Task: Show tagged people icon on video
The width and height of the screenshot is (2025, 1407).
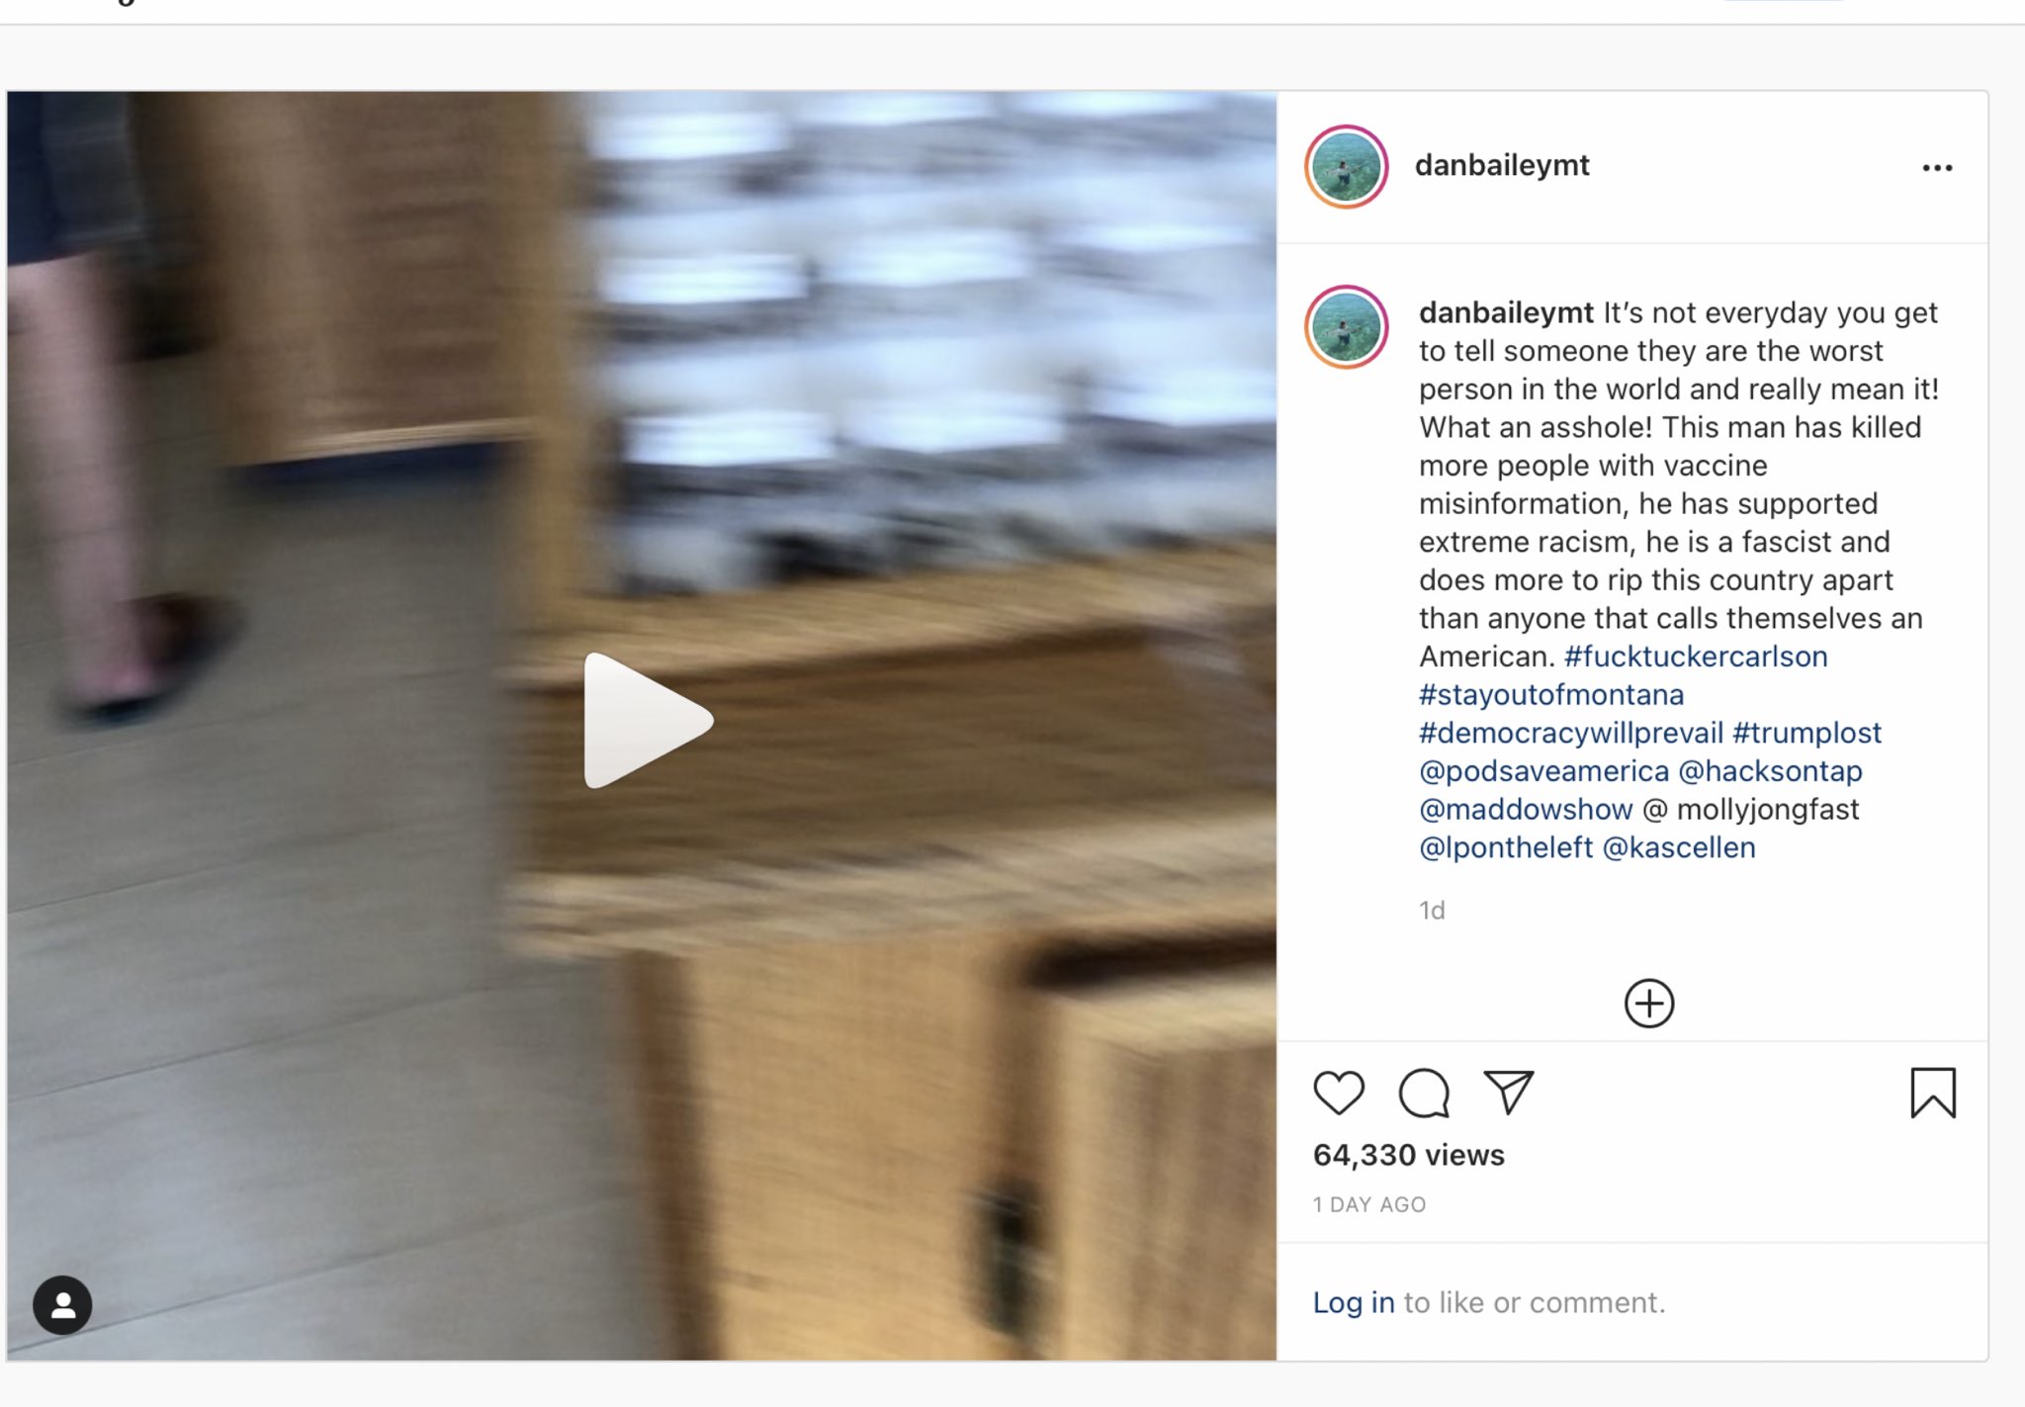Action: click(x=62, y=1305)
